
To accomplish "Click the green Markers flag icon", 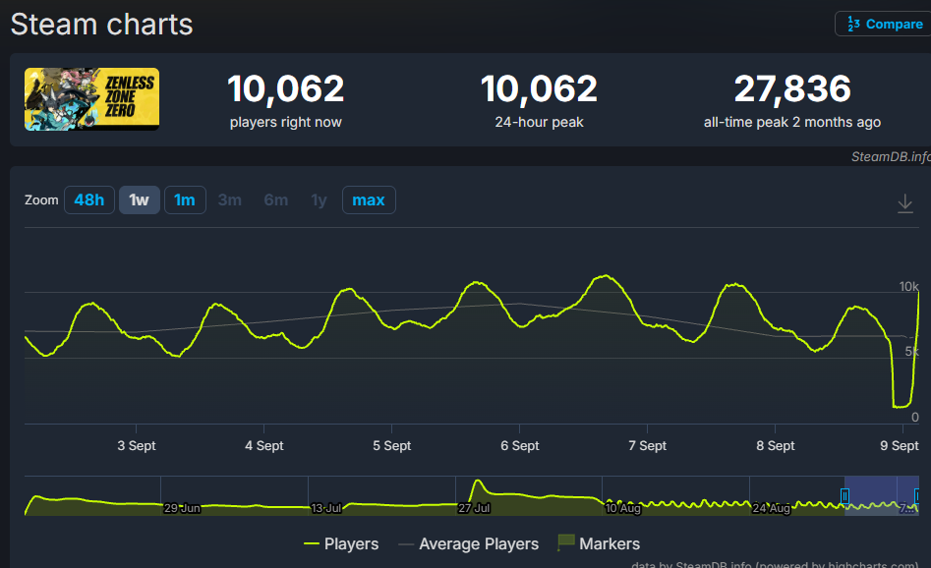I will (566, 541).
